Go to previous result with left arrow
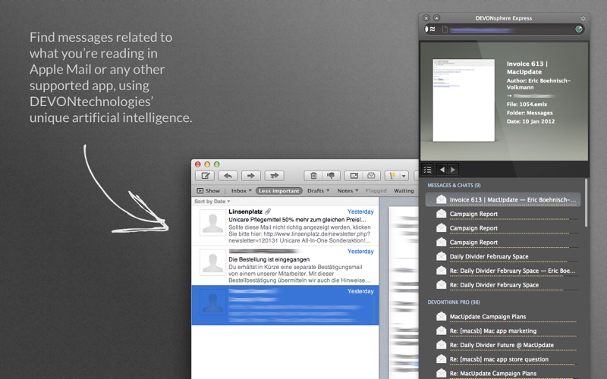The height and width of the screenshot is (379, 607). 442,169
